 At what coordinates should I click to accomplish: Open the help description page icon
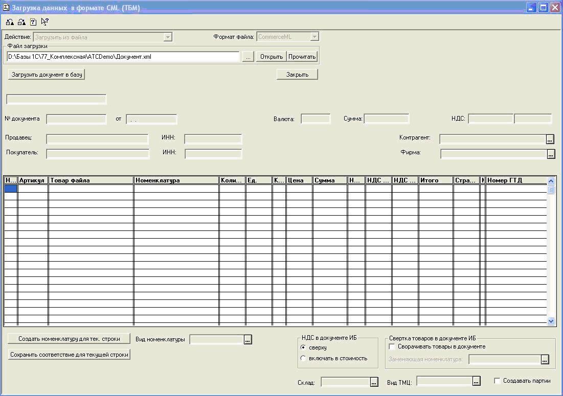click(x=33, y=22)
